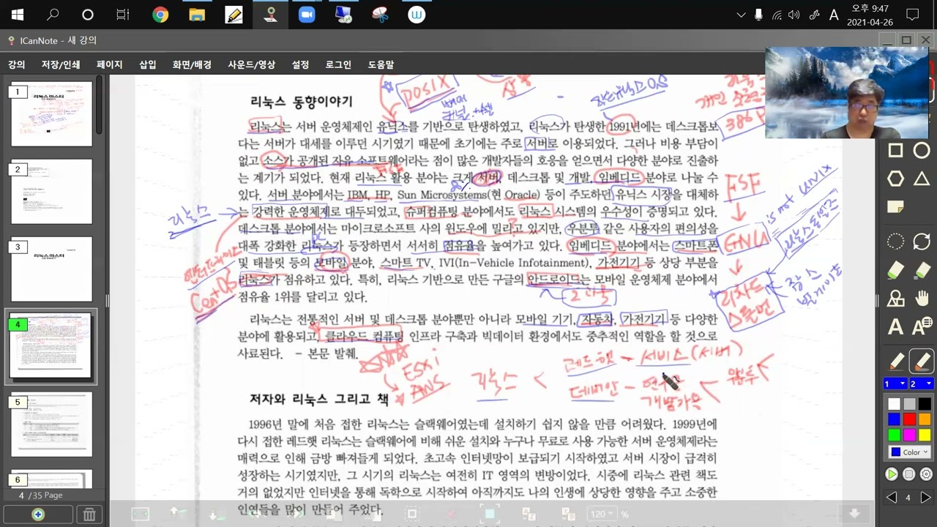
Task: Select the text A with speech bubble tool
Action: pos(922,327)
